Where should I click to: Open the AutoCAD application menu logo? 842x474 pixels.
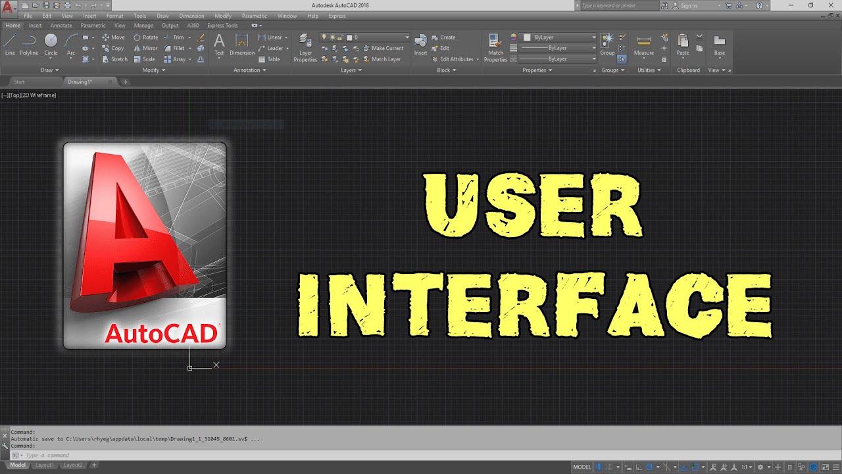(x=8, y=9)
